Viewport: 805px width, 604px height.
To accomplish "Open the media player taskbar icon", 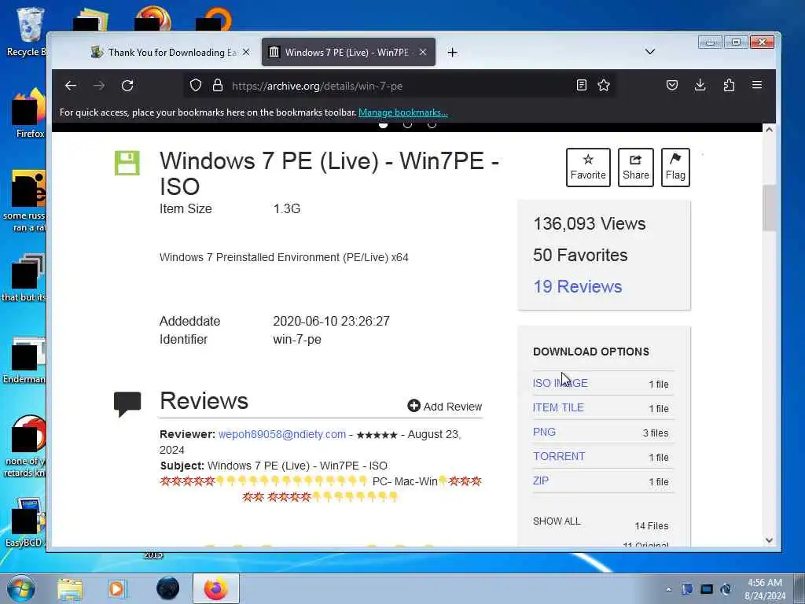I will click(x=117, y=589).
